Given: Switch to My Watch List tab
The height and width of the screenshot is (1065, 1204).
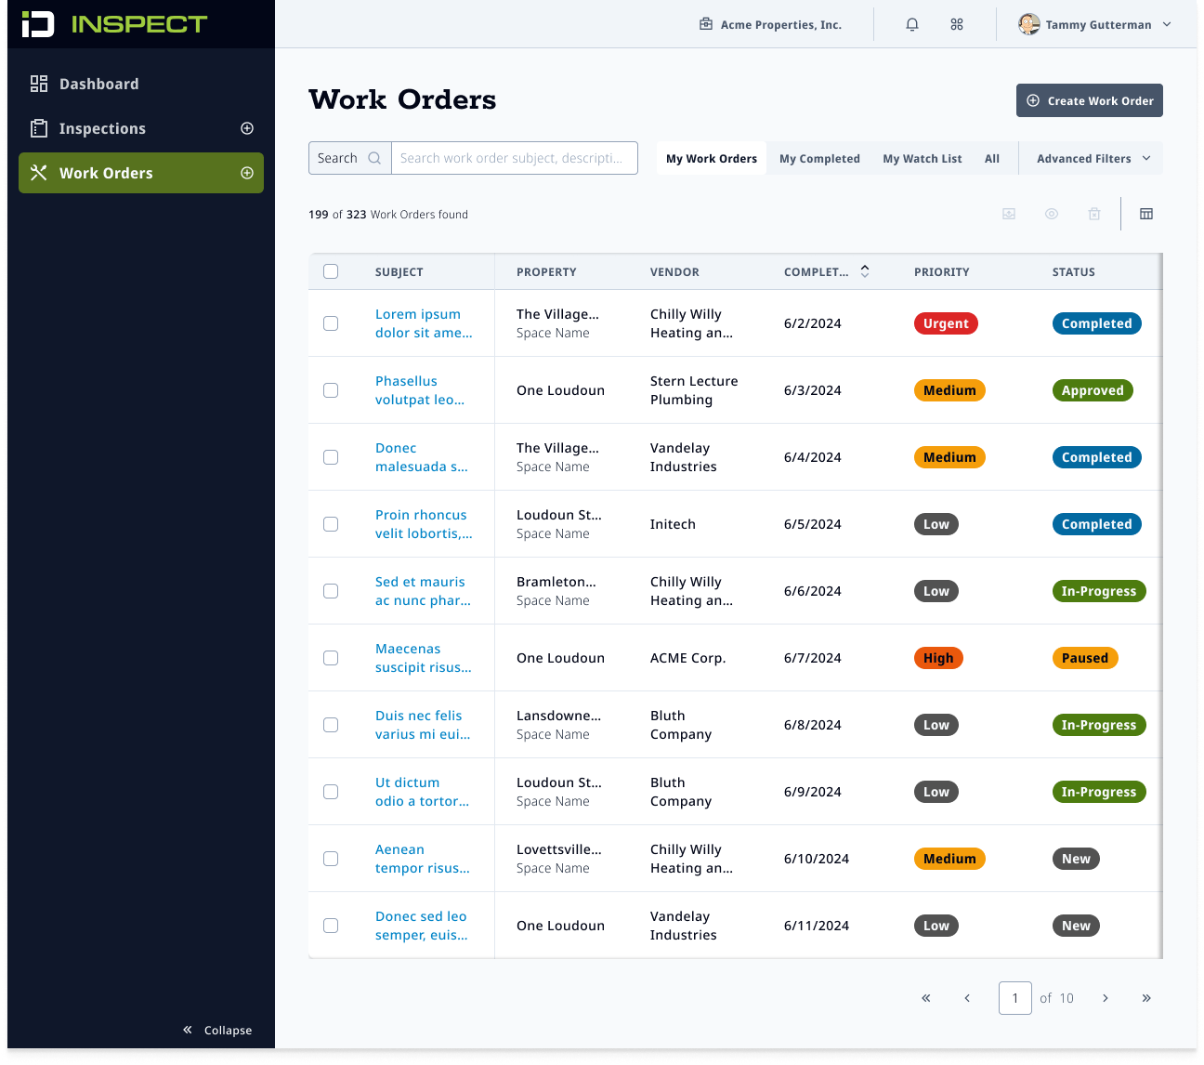Looking at the screenshot, I should click(x=923, y=158).
